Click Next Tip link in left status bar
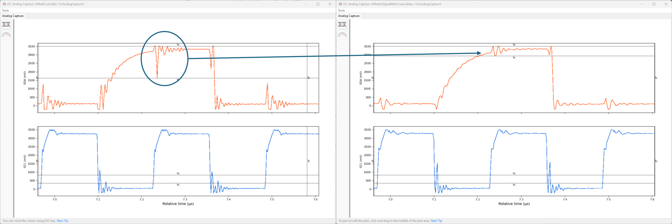 62,221
